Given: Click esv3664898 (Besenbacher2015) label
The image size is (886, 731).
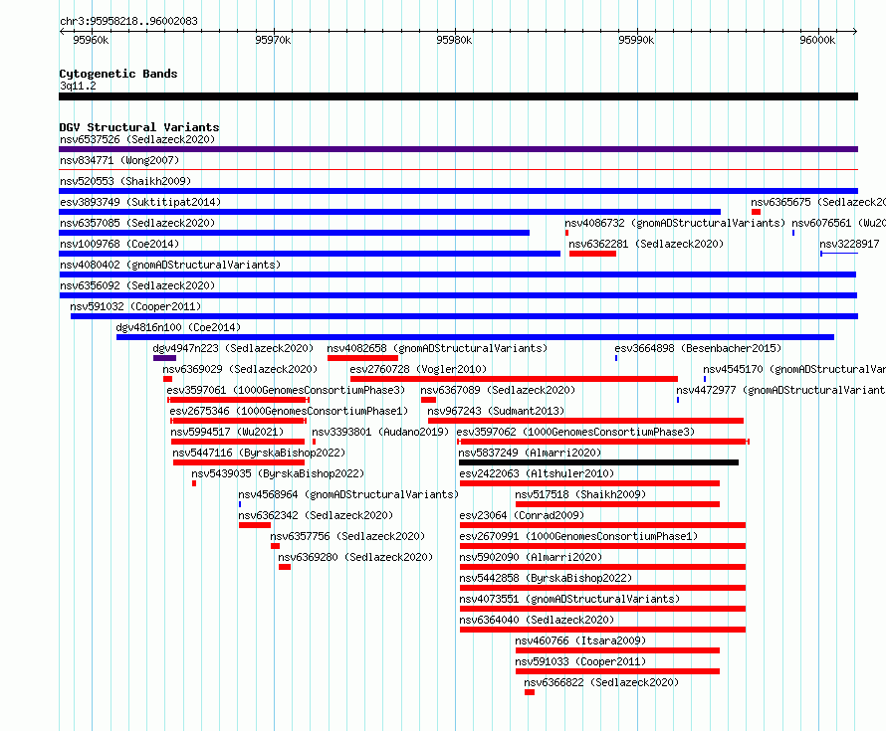Looking at the screenshot, I should pos(699,348).
